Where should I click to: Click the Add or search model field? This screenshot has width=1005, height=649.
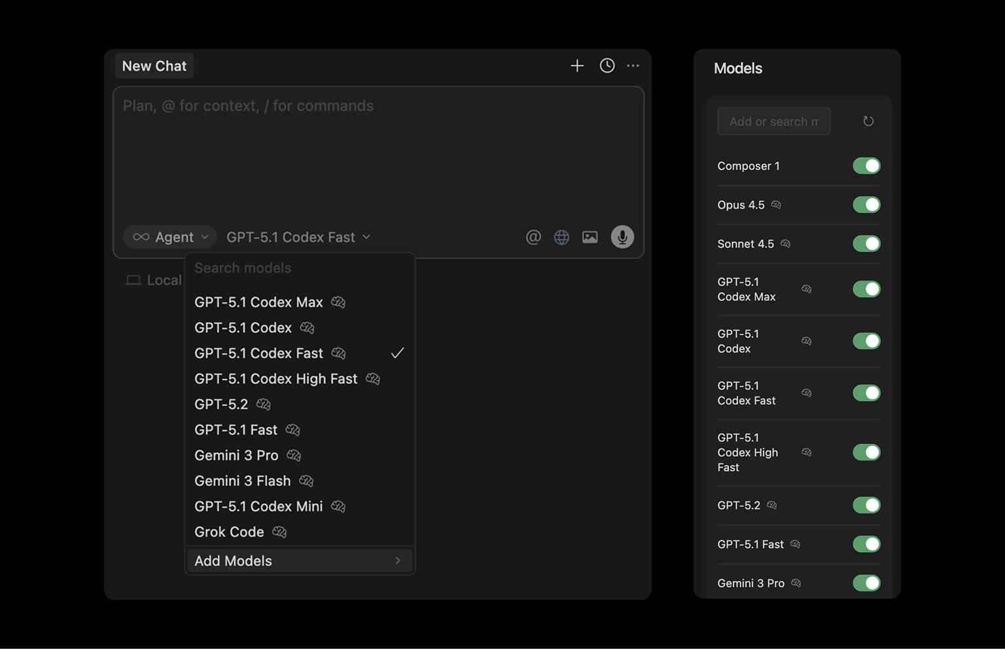click(x=774, y=121)
